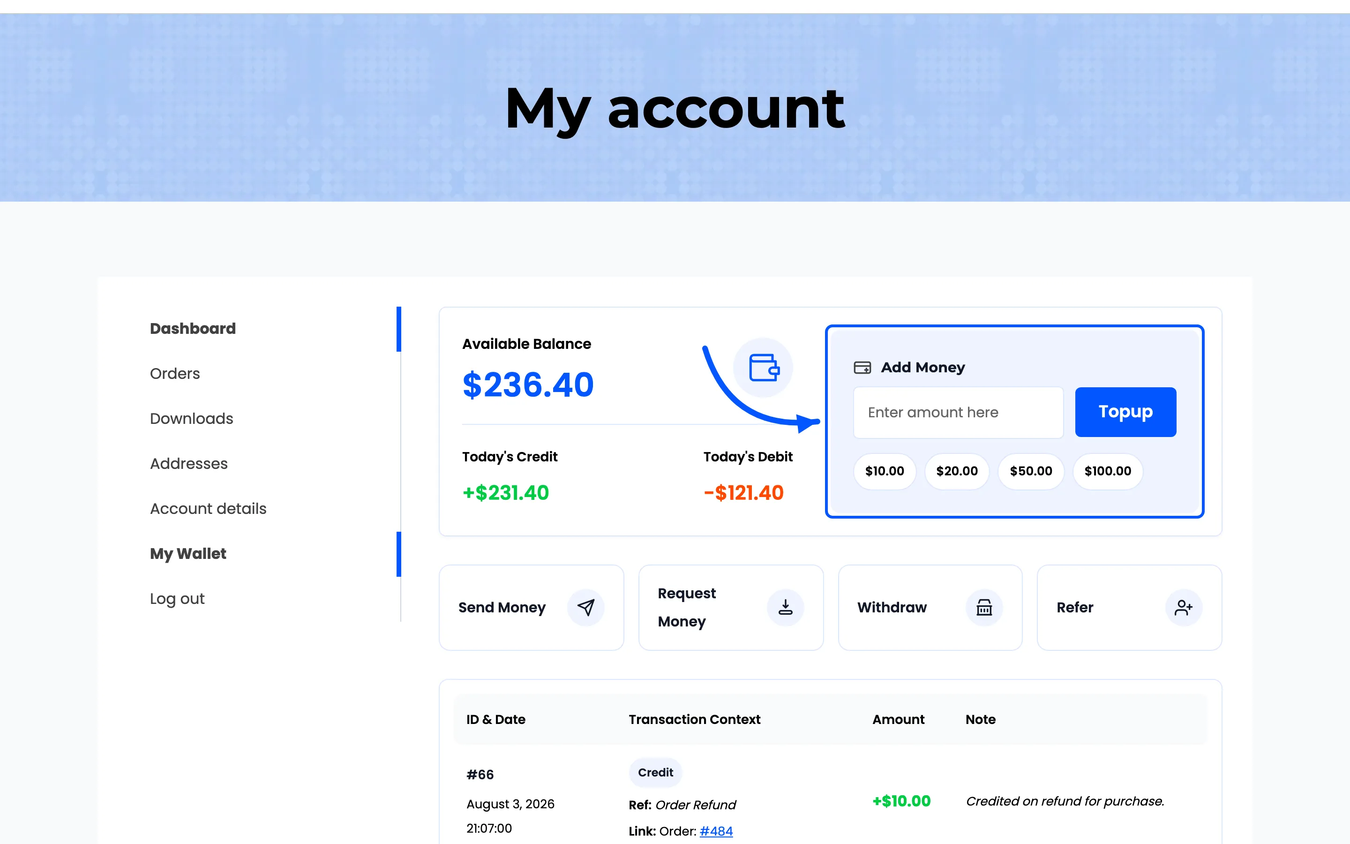Screen dimensions: 1350x844
Task: Open the Request Money card
Action: pos(731,607)
